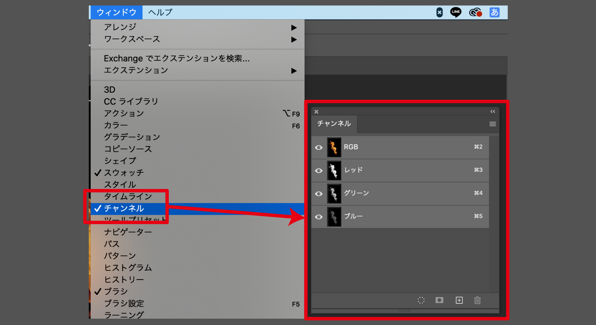Click the load channel as selection icon
Viewport: 596px width, 325px height.
pyautogui.click(x=421, y=300)
